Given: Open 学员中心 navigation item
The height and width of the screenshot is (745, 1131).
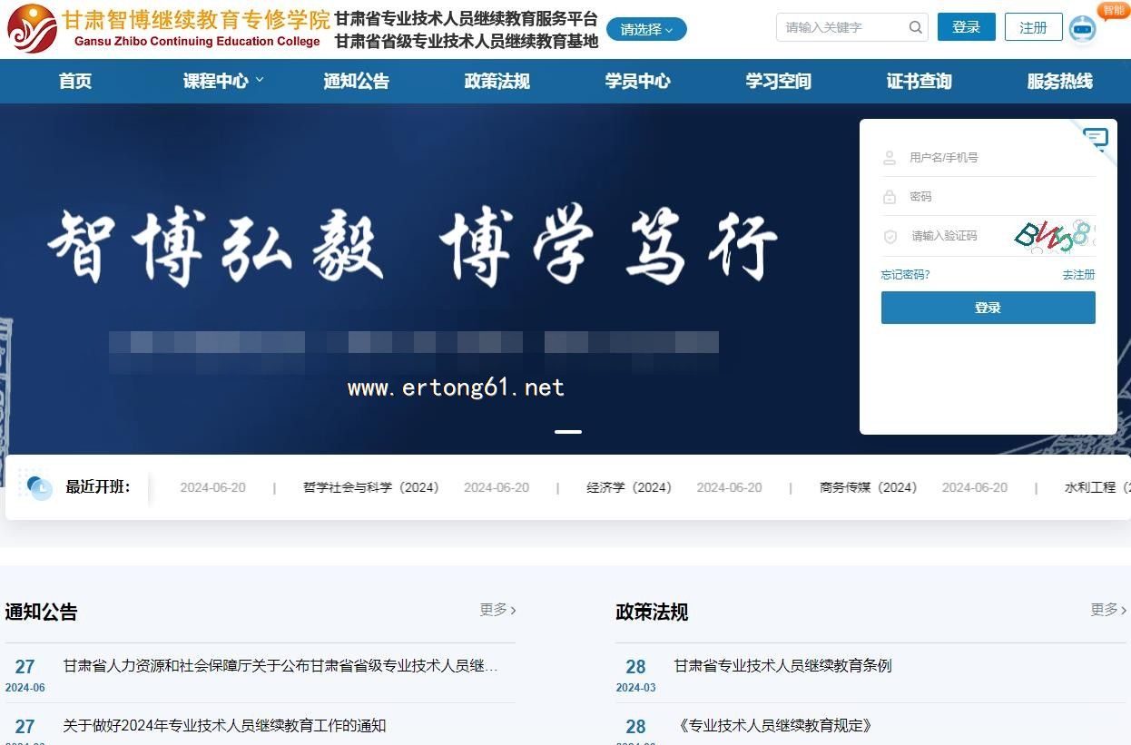Looking at the screenshot, I should (x=637, y=81).
